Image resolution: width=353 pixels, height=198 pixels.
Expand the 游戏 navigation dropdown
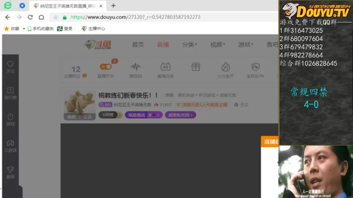point(246,45)
